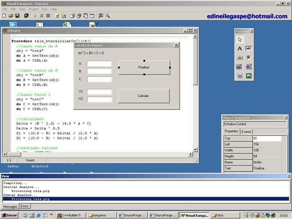Image resolution: width=292 pixels, height=219 pixels.
Task: Open the Run menu
Action: tap(45, 9)
